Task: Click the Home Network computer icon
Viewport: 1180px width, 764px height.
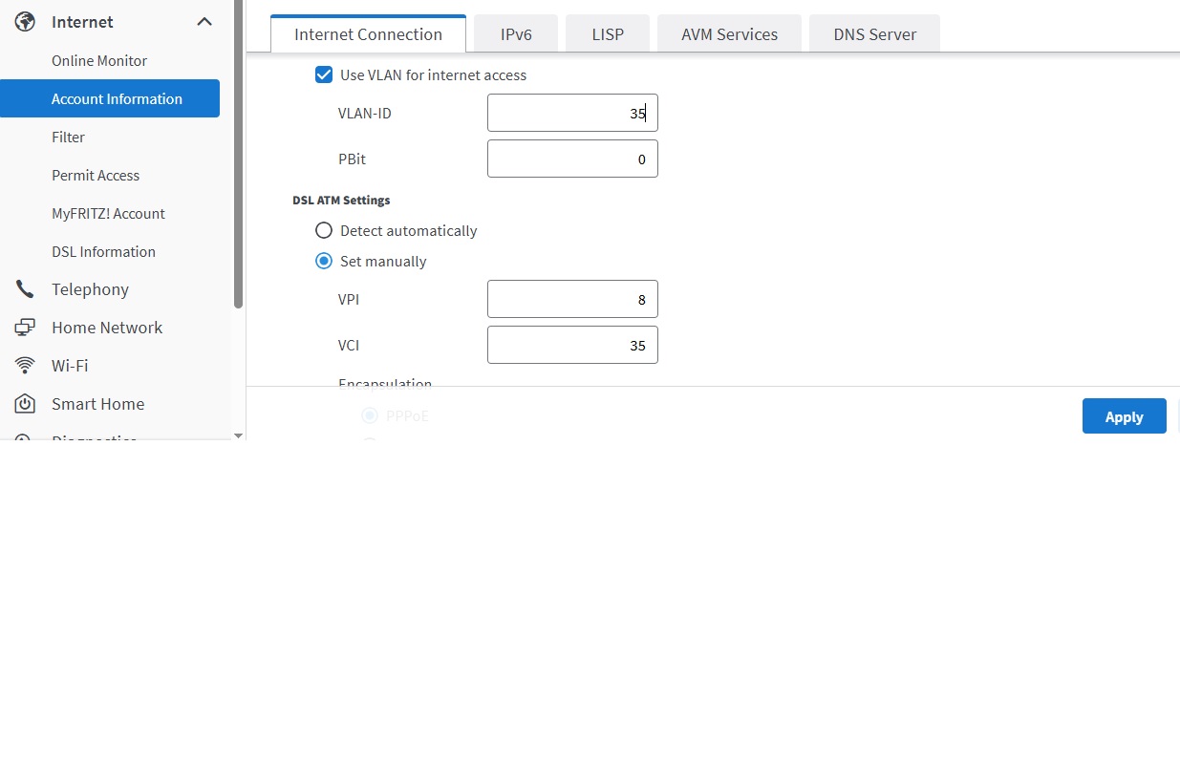Action: coord(26,328)
